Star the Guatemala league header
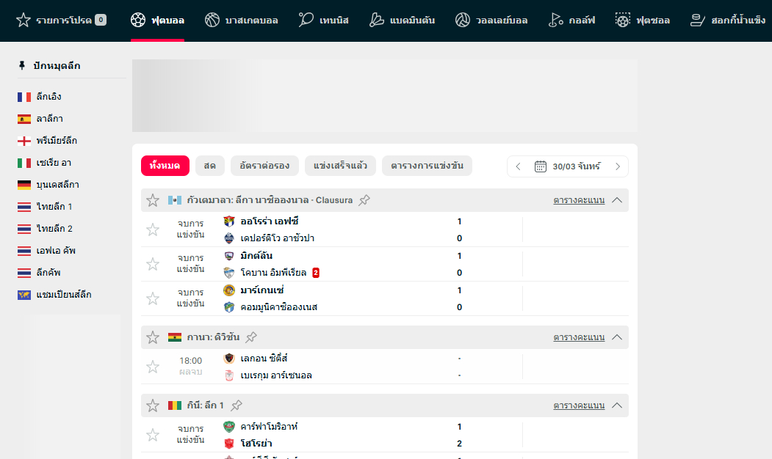 [x=153, y=200]
